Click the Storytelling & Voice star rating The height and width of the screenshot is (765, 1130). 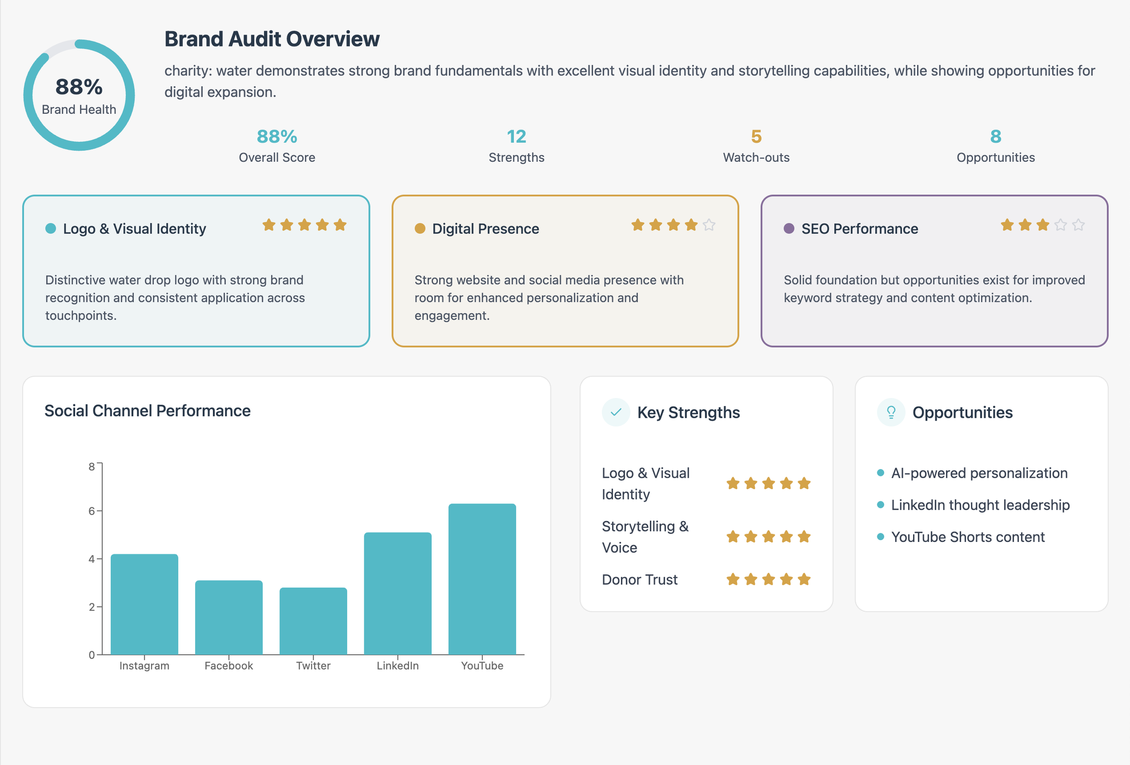pyautogui.click(x=768, y=536)
